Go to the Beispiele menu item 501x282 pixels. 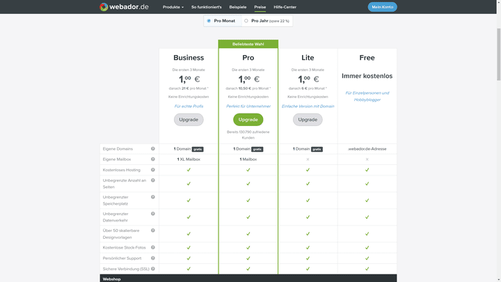238,7
